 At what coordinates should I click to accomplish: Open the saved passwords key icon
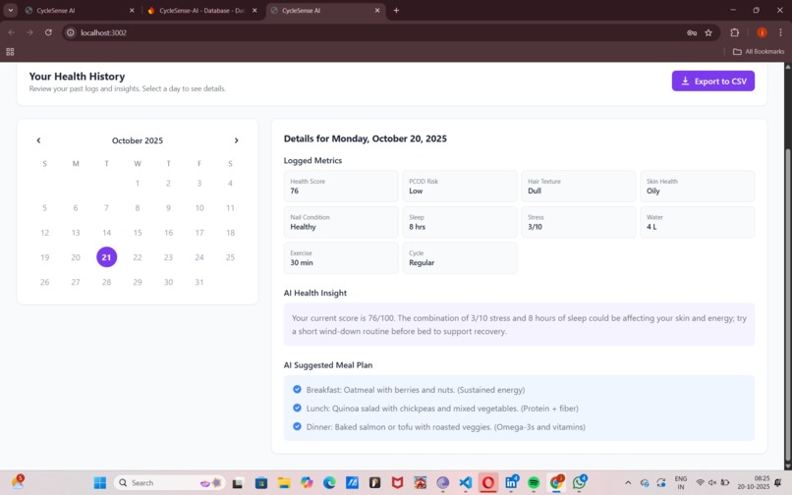[692, 32]
